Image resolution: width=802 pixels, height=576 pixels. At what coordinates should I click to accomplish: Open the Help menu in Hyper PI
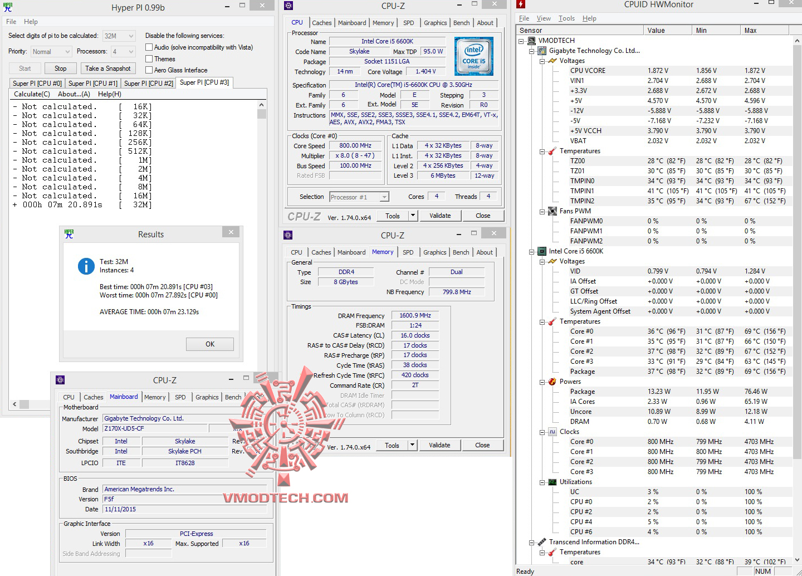click(31, 22)
